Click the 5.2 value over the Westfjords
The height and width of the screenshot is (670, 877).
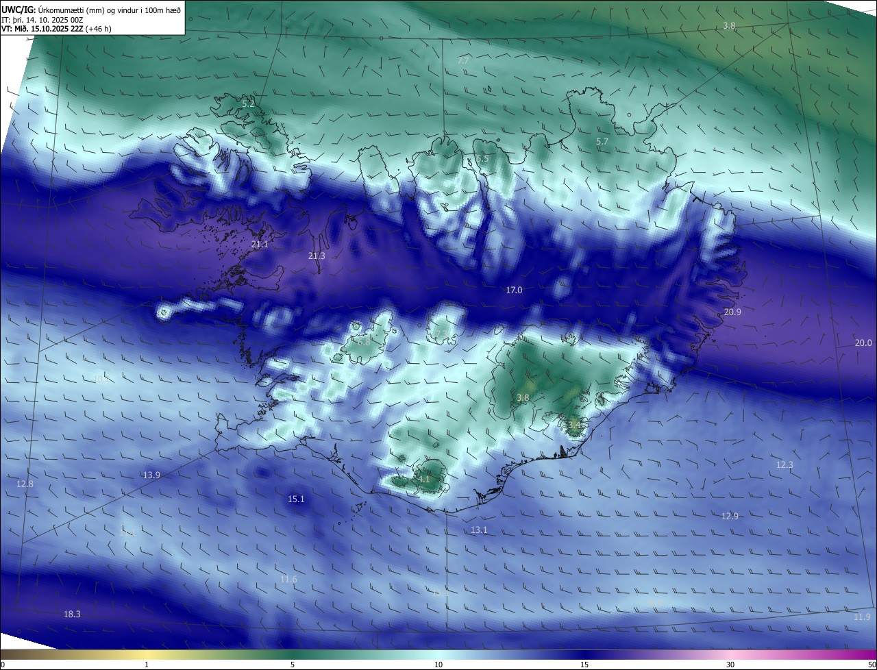[x=248, y=103]
